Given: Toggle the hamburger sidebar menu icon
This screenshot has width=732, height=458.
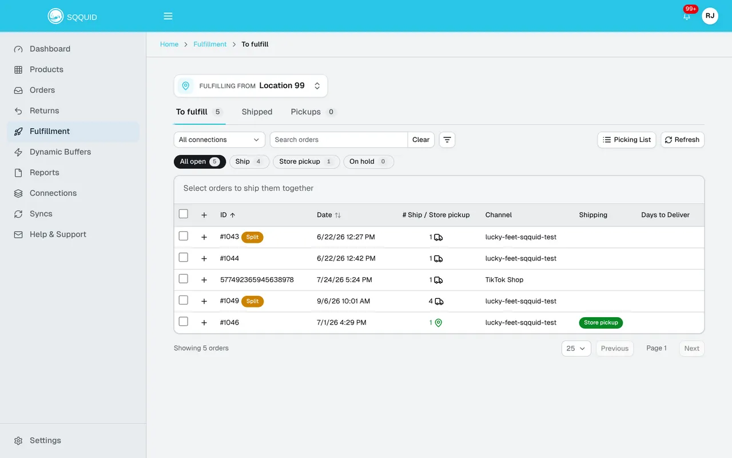Looking at the screenshot, I should click(168, 16).
